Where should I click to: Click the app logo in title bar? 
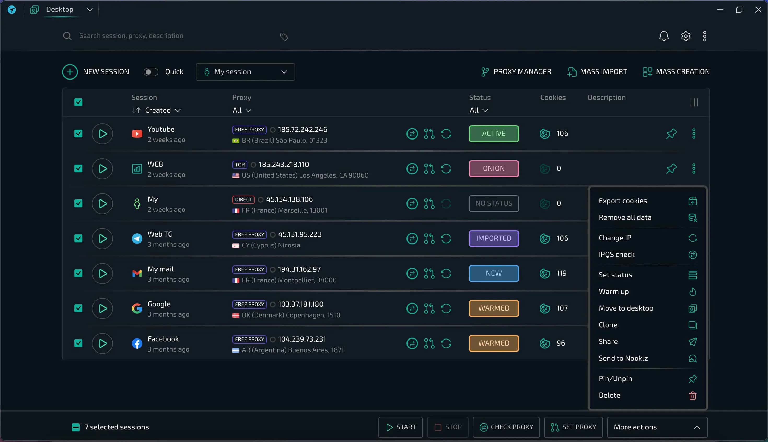[12, 10]
